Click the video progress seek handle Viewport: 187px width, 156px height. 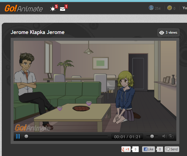pyautogui.click(x=26, y=136)
